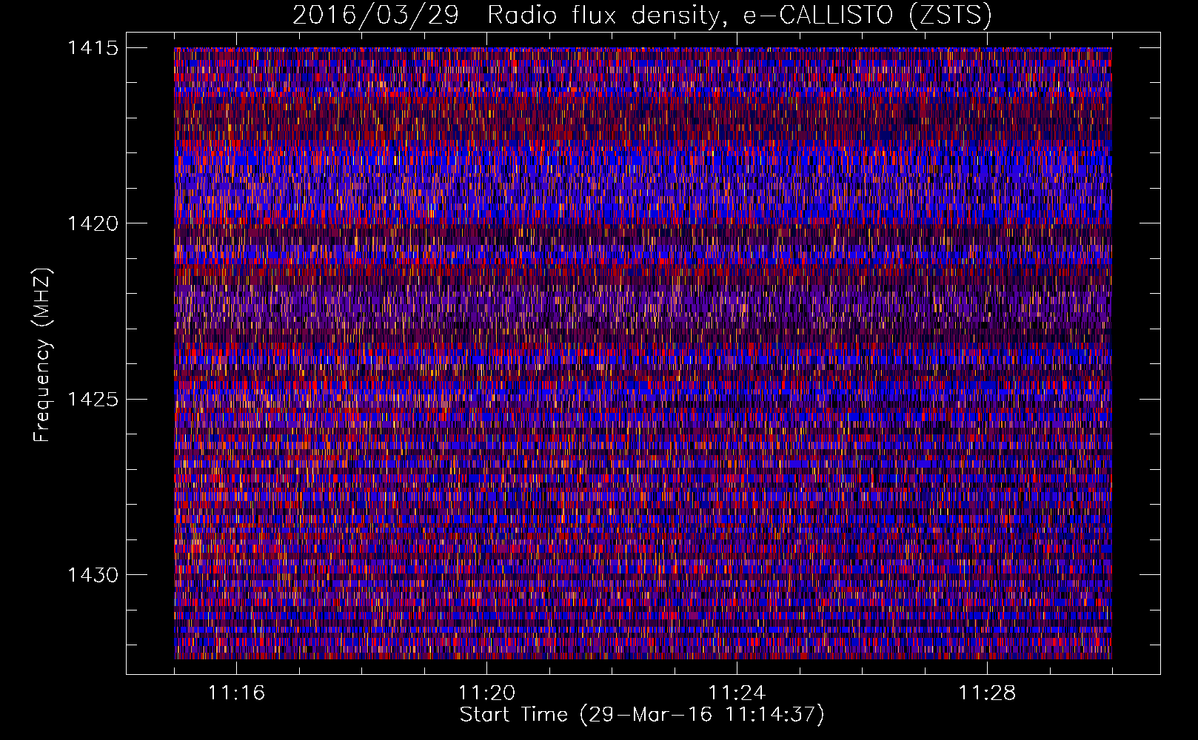The height and width of the screenshot is (740, 1198).
Task: Click the 11:16 time axis label
Action: point(236,693)
